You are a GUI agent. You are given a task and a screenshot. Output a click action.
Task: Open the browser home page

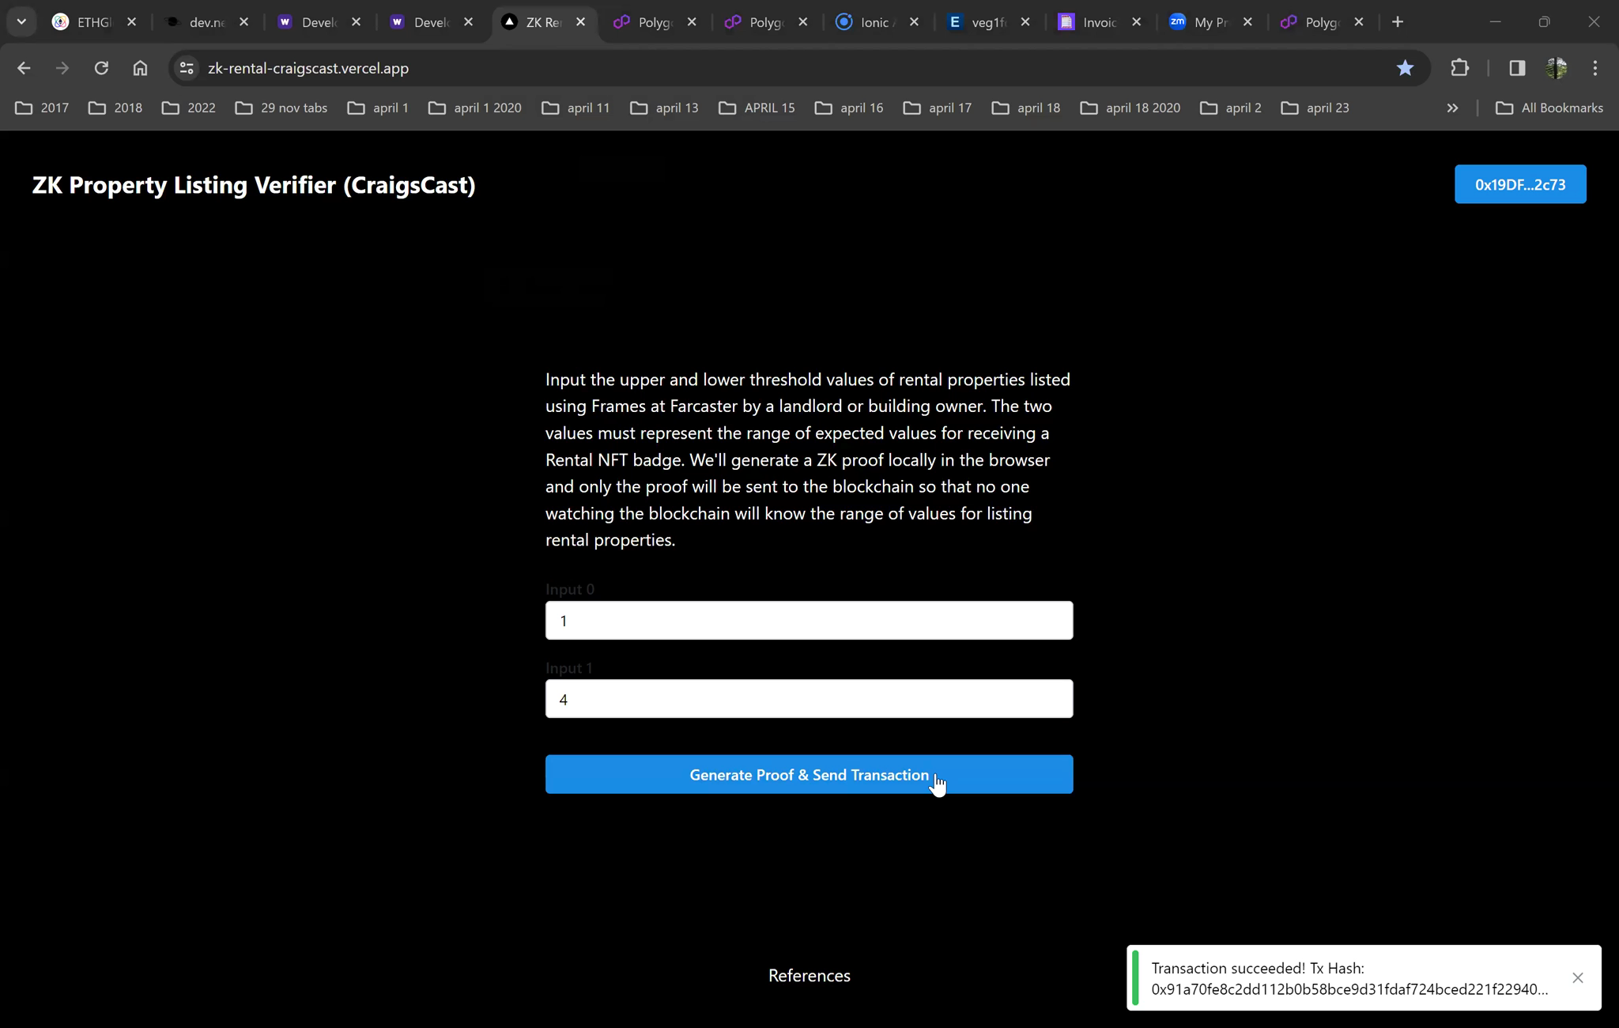click(x=140, y=68)
